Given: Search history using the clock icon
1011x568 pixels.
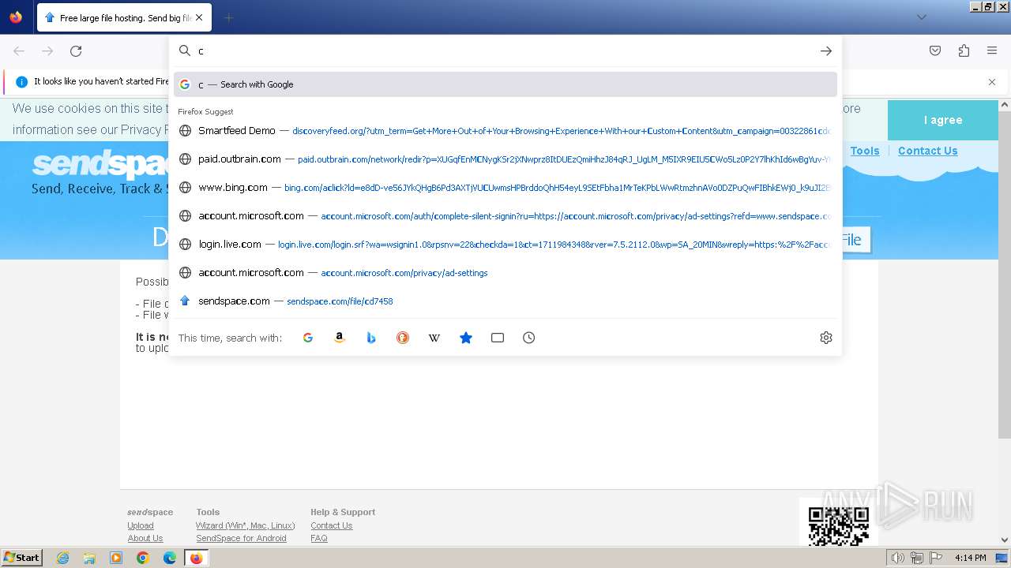Looking at the screenshot, I should pos(529,338).
